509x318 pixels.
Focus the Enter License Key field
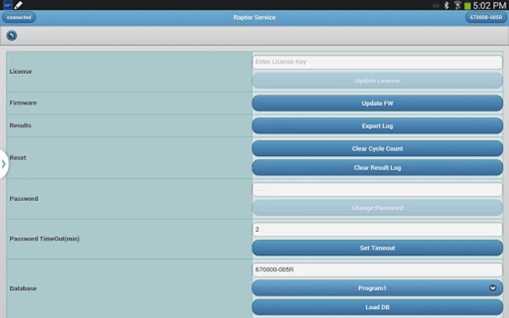[x=377, y=62]
